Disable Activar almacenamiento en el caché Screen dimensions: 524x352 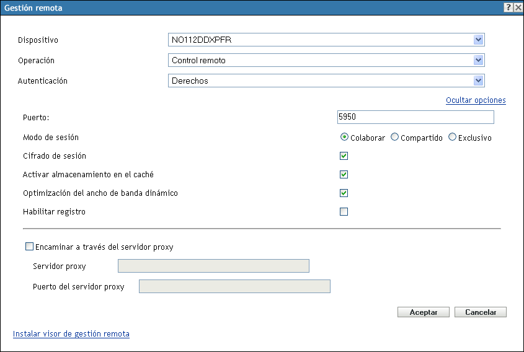point(344,175)
